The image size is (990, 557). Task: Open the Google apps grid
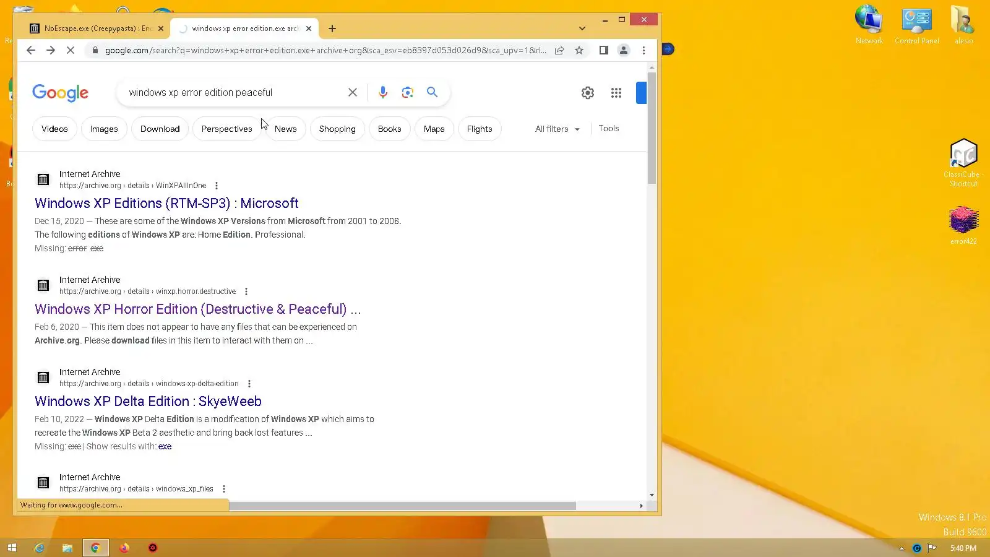click(x=616, y=93)
